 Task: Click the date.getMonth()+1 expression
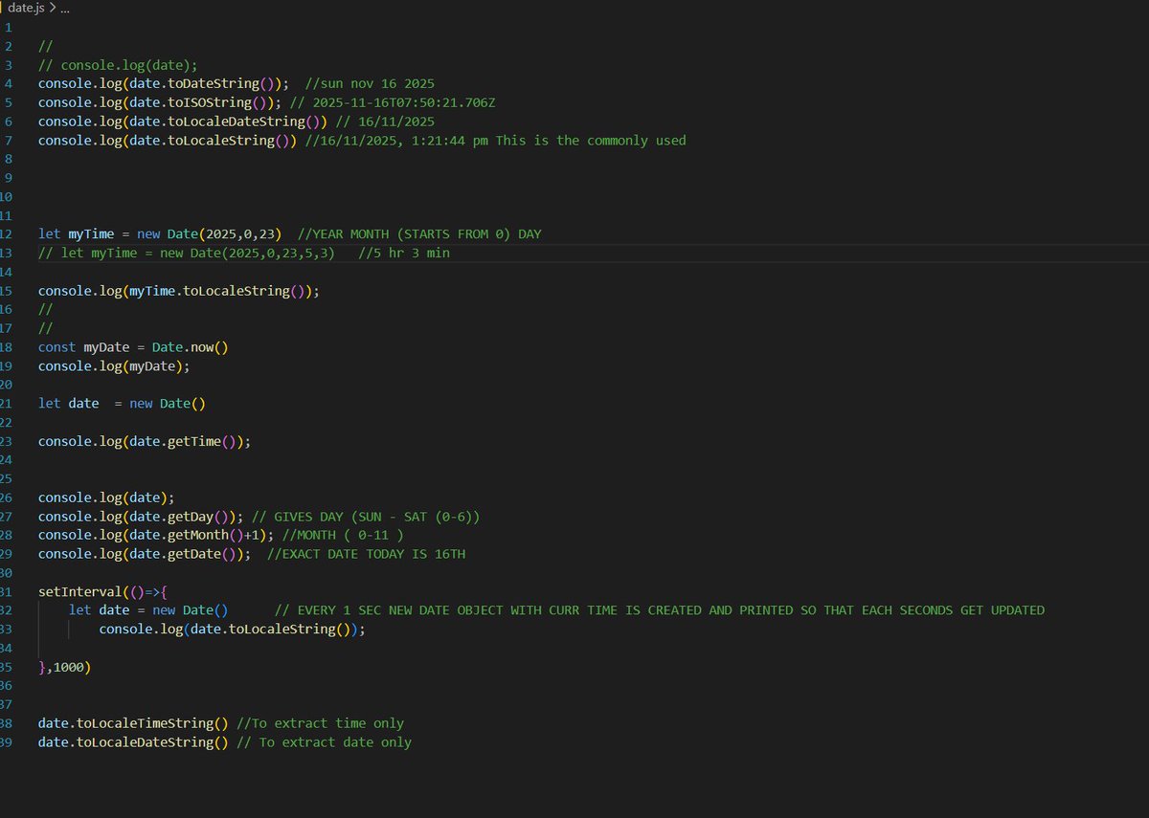193,536
